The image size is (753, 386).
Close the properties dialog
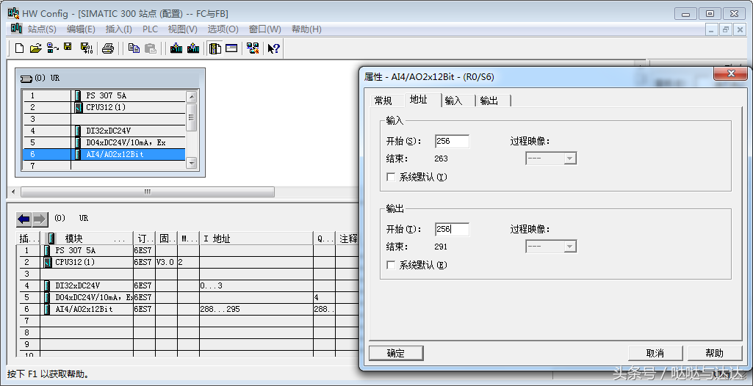(x=731, y=74)
